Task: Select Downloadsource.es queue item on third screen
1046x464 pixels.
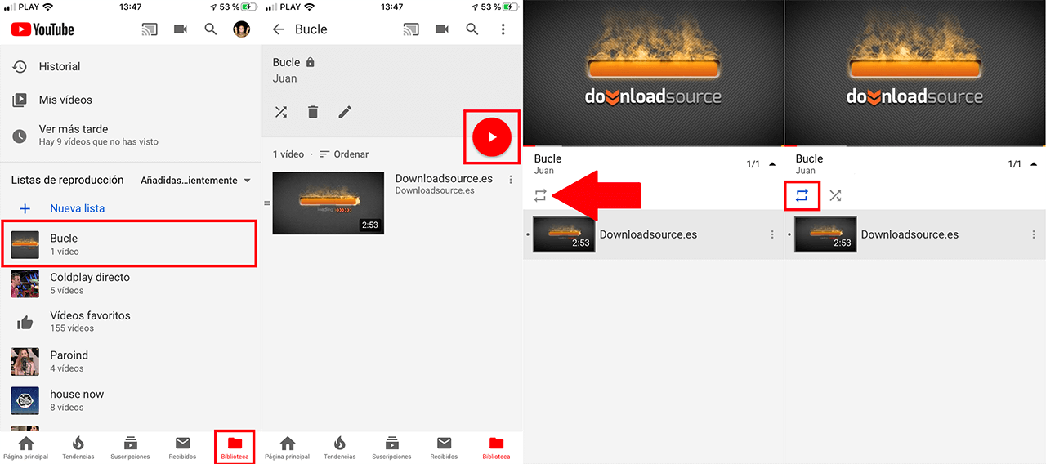Action: coord(654,234)
